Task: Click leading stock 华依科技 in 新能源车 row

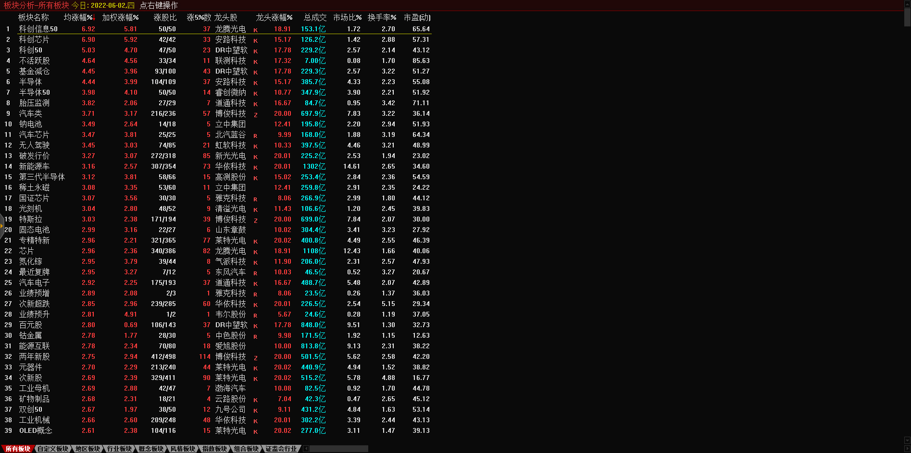Action: click(x=230, y=166)
